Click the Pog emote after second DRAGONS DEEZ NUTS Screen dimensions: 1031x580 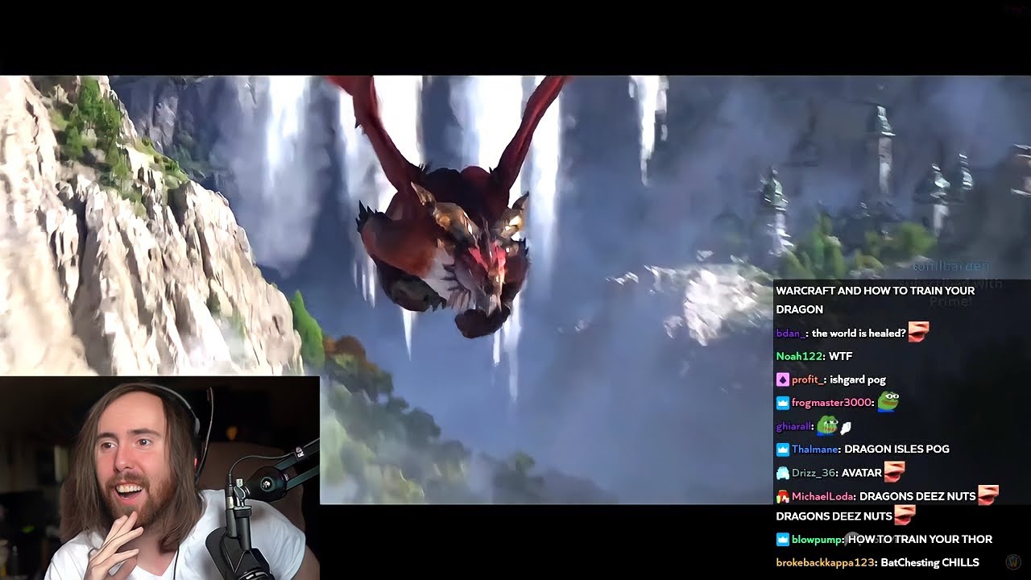[x=905, y=514]
